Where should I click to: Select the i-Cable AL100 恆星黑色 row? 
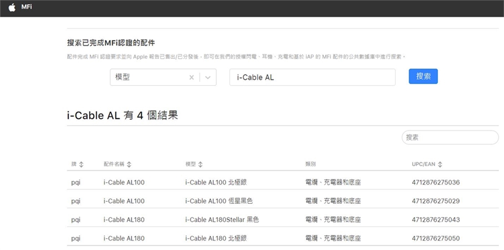pos(219,201)
